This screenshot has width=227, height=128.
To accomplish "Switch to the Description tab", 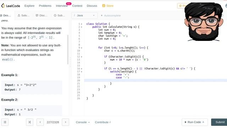I will tap(6, 15).
